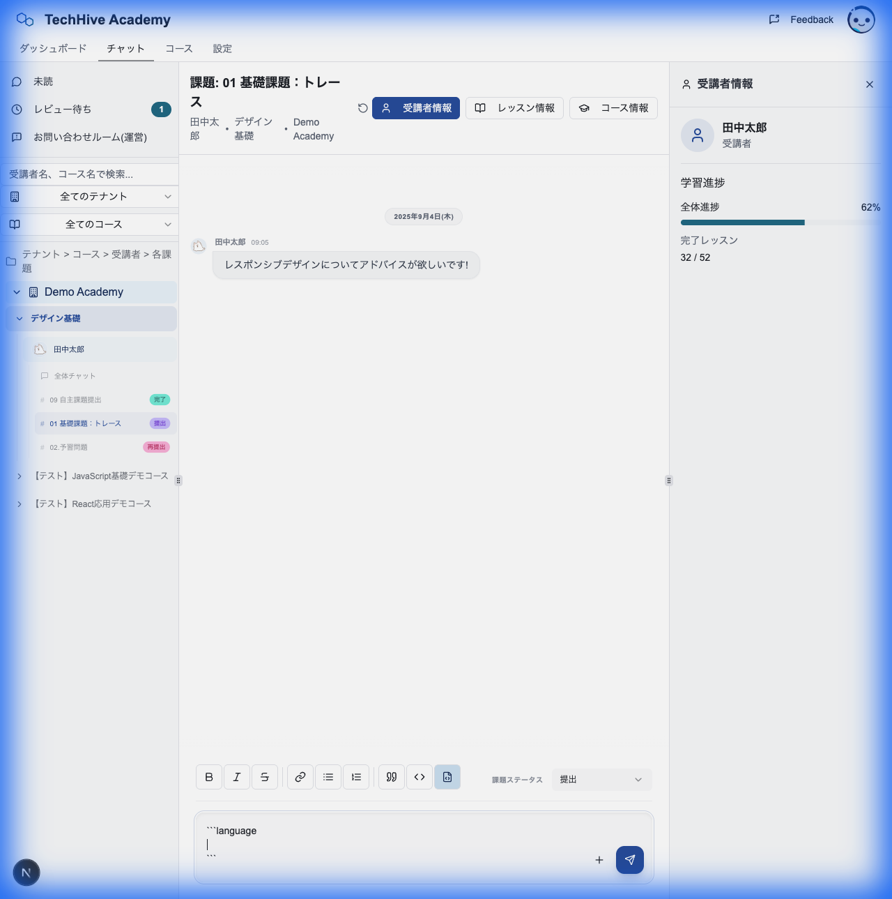Viewport: 892px width, 899px height.
Task: Click the 完了 status badge
Action: pyautogui.click(x=160, y=400)
